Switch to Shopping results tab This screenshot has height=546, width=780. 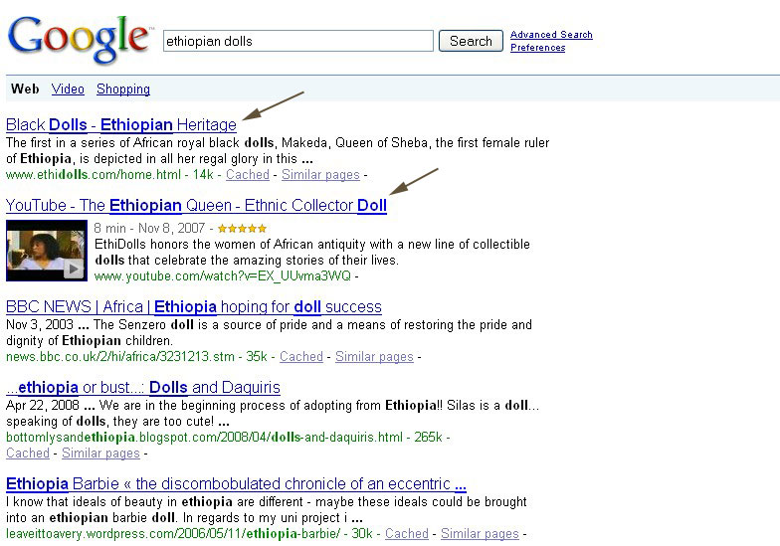click(123, 90)
